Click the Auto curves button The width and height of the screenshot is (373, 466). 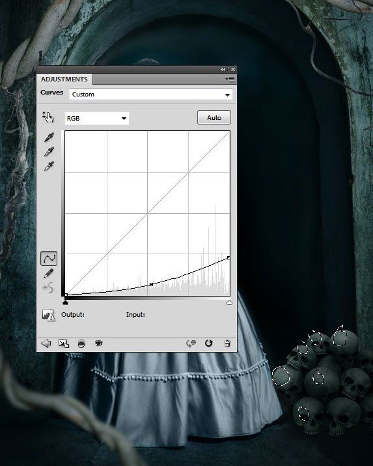coord(214,118)
